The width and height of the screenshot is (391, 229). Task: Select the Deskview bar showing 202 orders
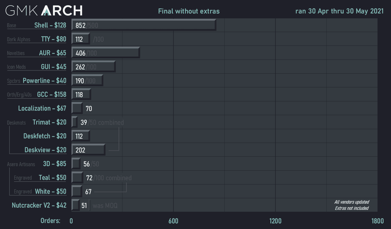(88, 150)
